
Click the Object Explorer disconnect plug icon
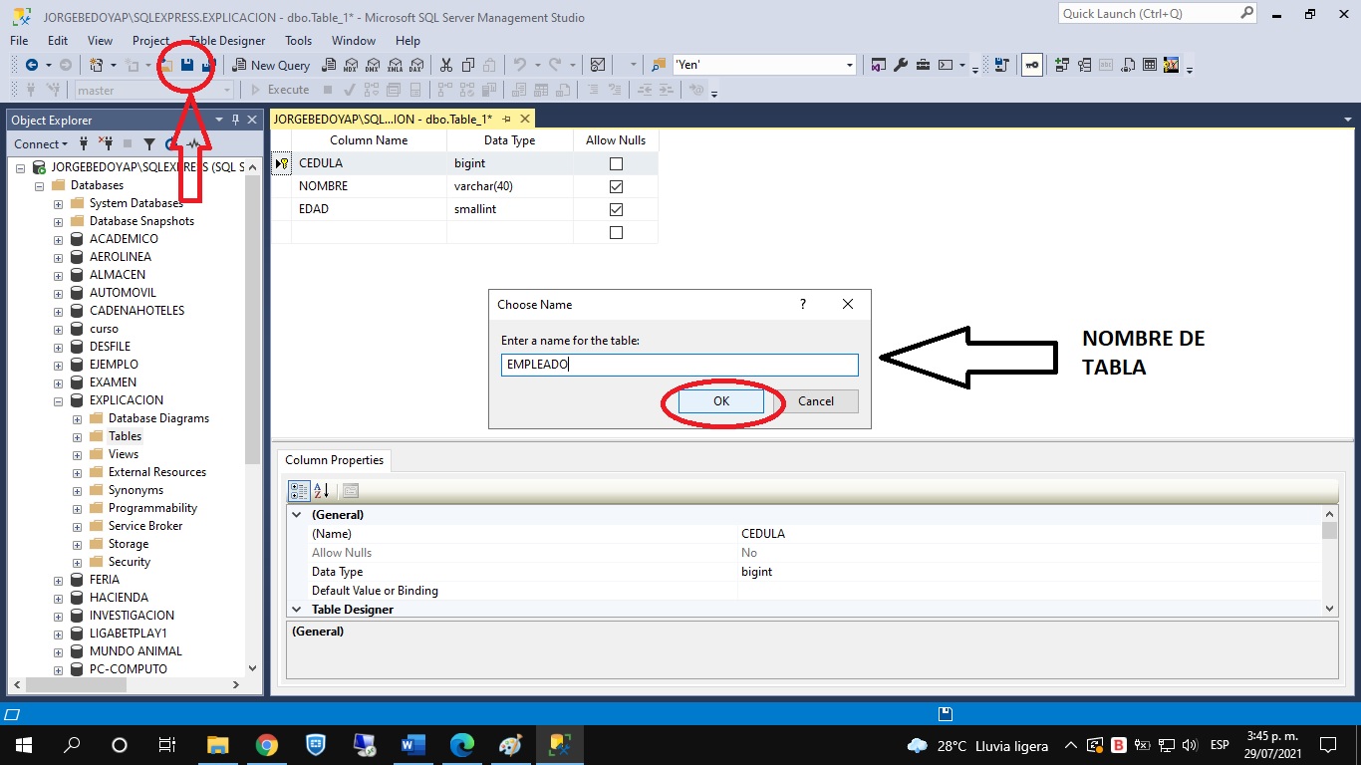(106, 144)
